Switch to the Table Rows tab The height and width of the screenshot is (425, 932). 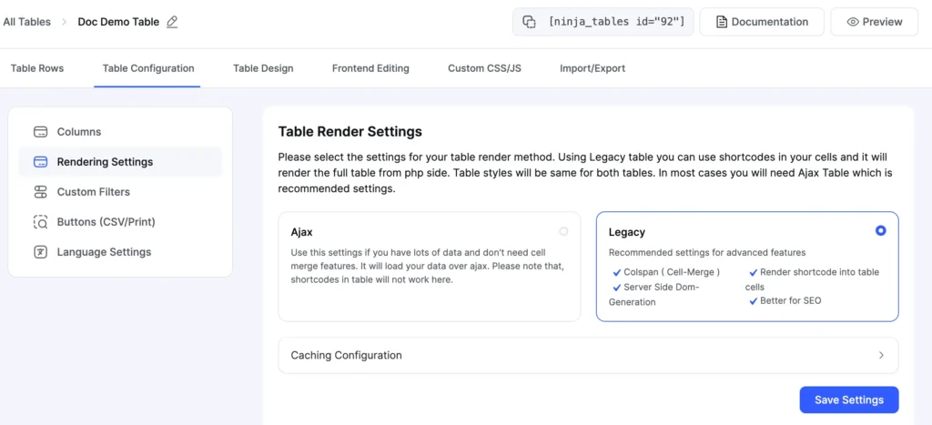[36, 68]
